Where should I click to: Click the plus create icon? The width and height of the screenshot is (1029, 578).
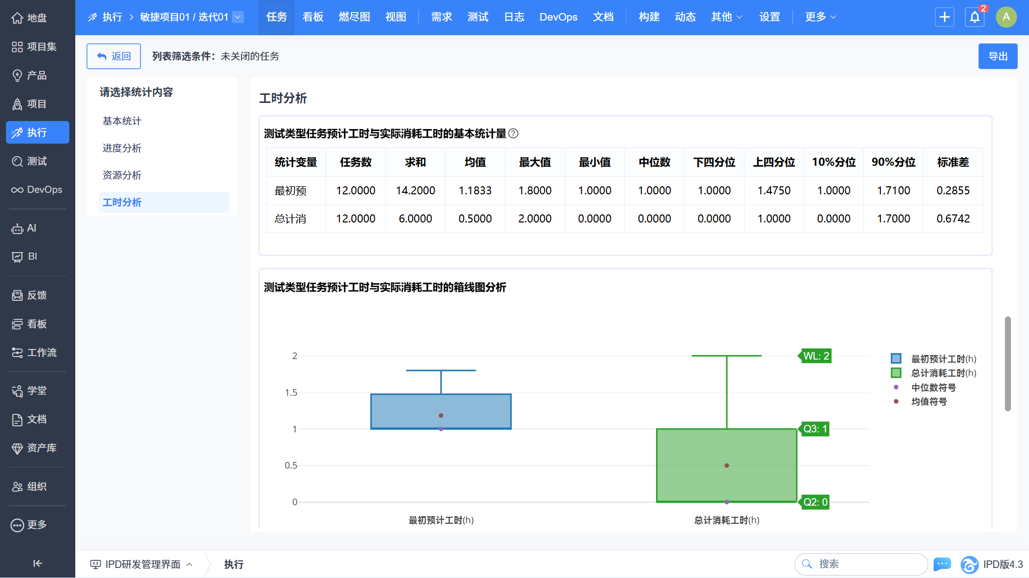click(x=944, y=17)
